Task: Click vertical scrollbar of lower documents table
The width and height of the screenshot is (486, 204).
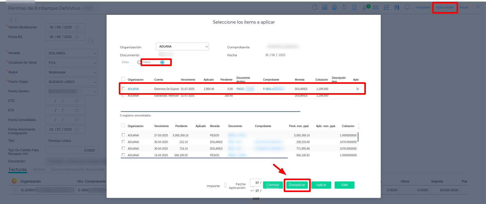Action: click(x=358, y=137)
